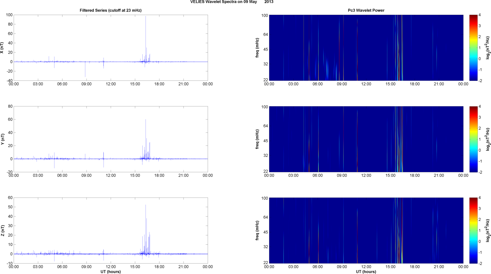The height and width of the screenshot is (274, 491).
Task: Click the log2(nT²/Hz) label beside the bottom colorbar
Action: tap(488, 231)
